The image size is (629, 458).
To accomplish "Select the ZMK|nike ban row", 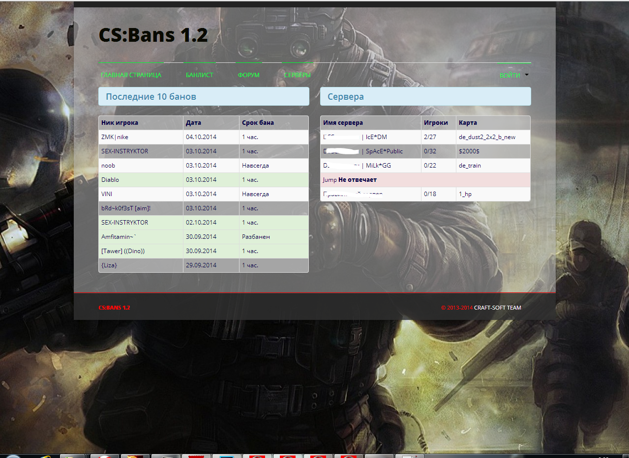I will click(x=204, y=137).
